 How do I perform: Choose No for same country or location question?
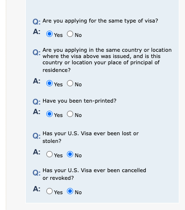point(70,83)
